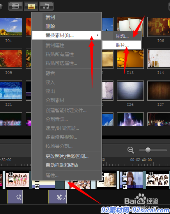Select 视频... in the submenu
This screenshot has width=170, height=214.
pyautogui.click(x=122, y=36)
